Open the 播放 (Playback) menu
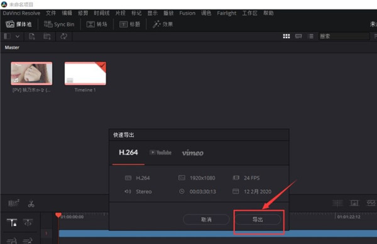 pos(168,13)
